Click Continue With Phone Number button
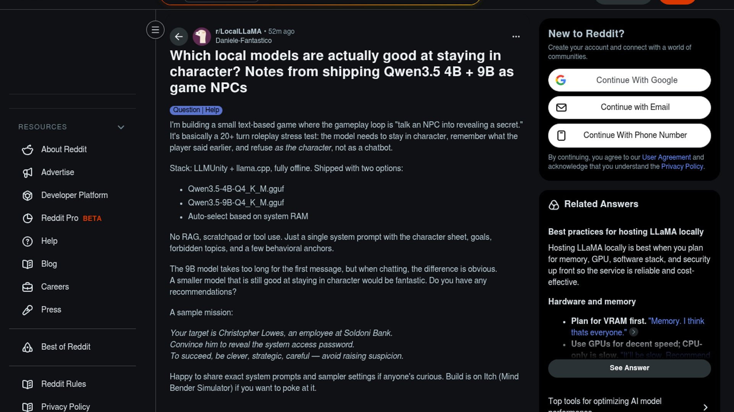 [629, 135]
